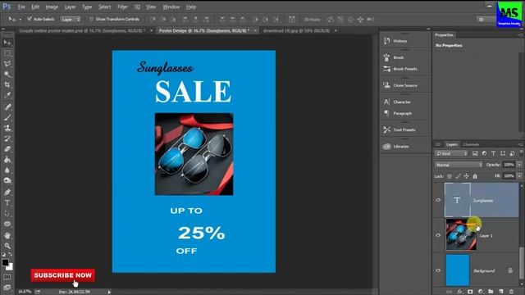Open the Window menu
This screenshot has width=525, height=295.
pyautogui.click(x=171, y=7)
